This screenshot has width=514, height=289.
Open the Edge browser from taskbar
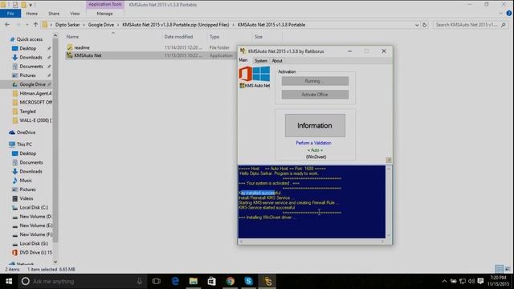click(x=175, y=281)
